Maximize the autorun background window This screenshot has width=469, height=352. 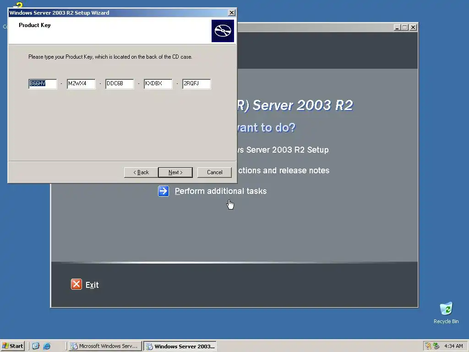point(405,27)
